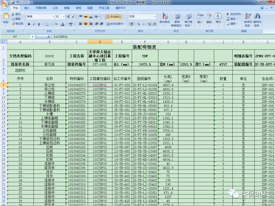Toggle bottom vertical alignment
Screen dimensions: 275x206
click(91, 17)
